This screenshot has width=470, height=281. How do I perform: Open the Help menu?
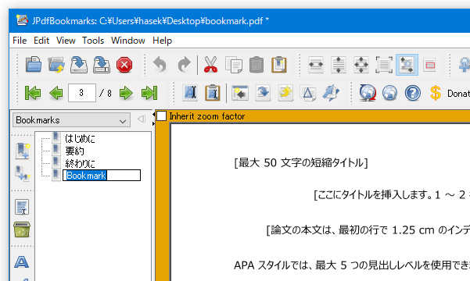pyautogui.click(x=162, y=41)
